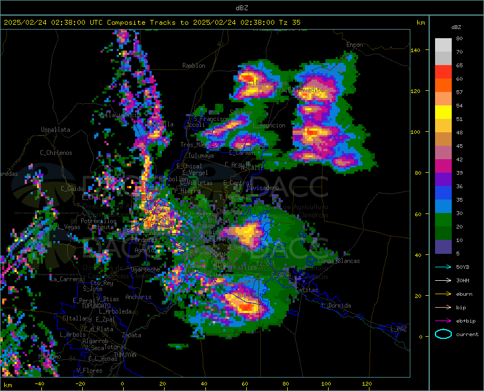Click the 'current' legend label
The width and height of the screenshot is (484, 391).
click(x=467, y=334)
